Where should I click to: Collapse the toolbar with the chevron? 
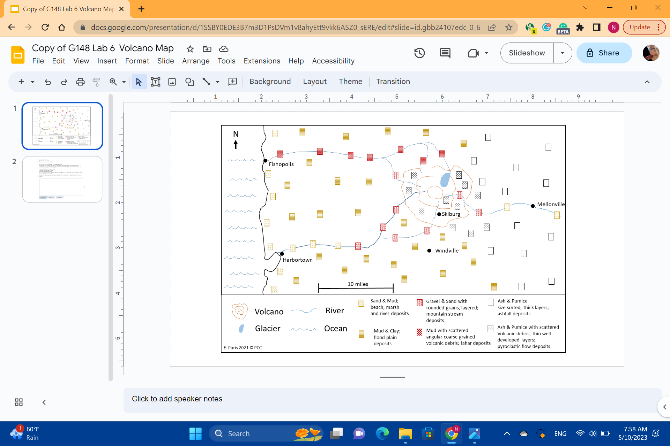(647, 82)
